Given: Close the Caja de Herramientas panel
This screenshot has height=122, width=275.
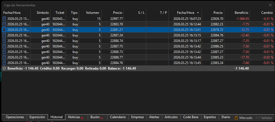Looking at the screenshot, I should (x=270, y=5).
